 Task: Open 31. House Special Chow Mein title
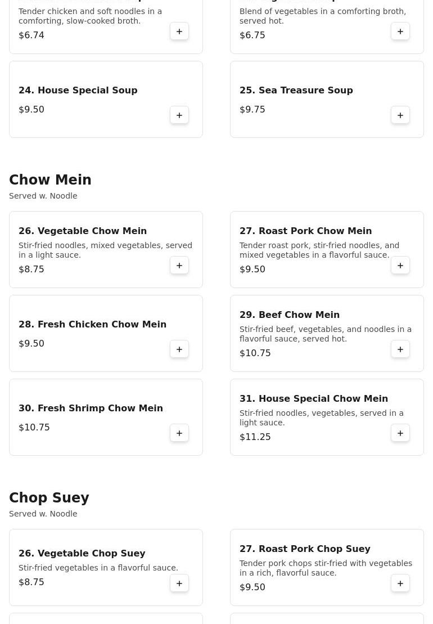(x=314, y=399)
